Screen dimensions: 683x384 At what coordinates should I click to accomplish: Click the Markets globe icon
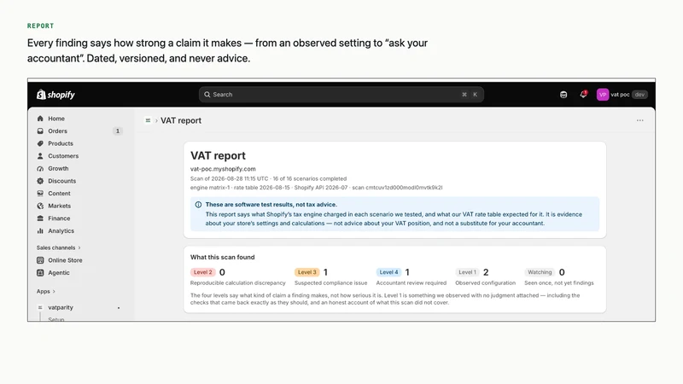point(40,206)
